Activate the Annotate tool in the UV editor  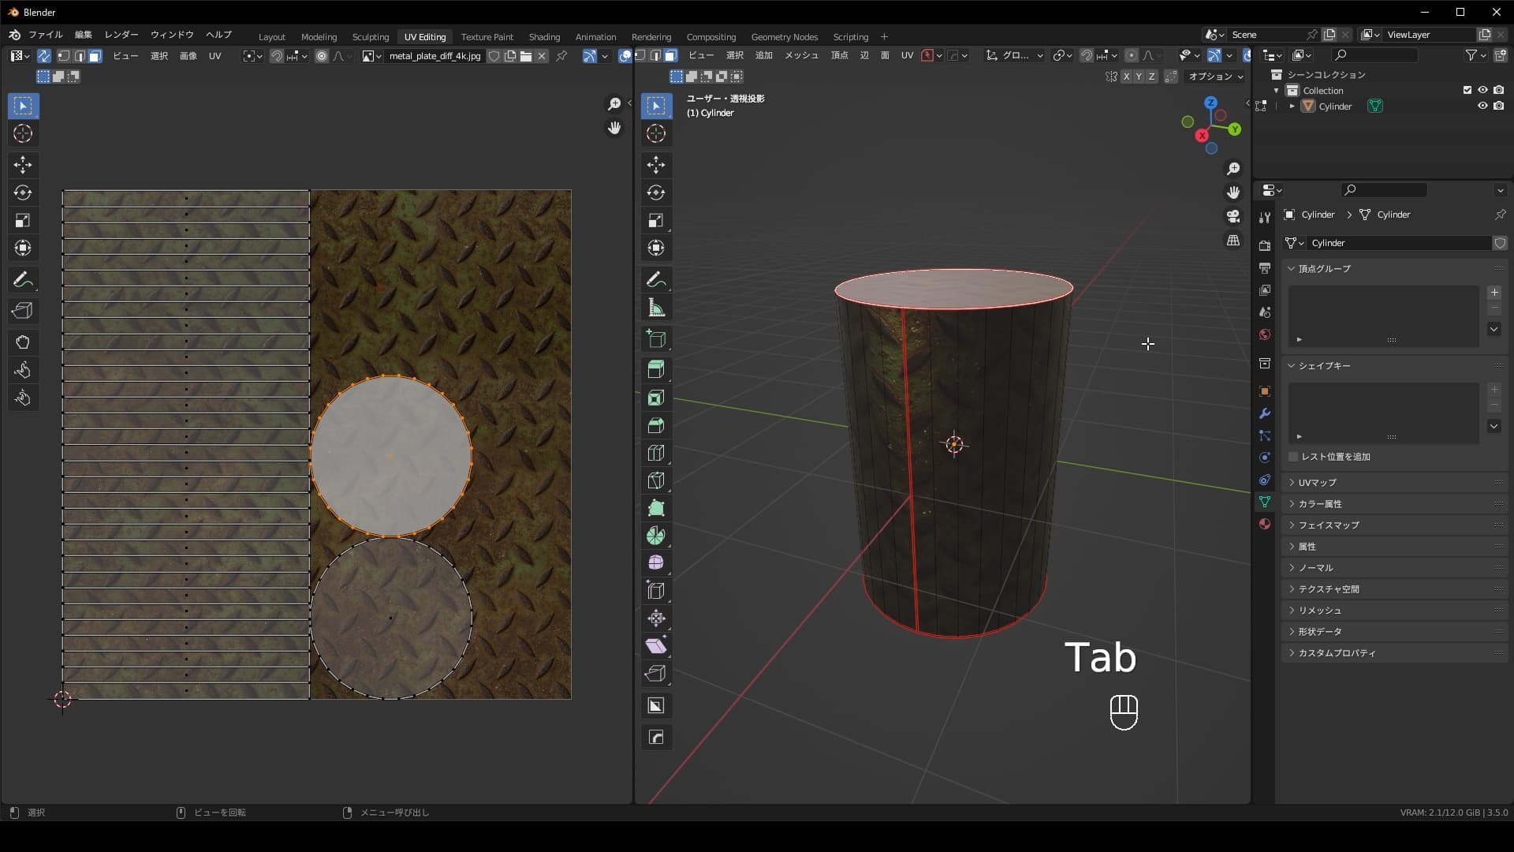(x=23, y=279)
